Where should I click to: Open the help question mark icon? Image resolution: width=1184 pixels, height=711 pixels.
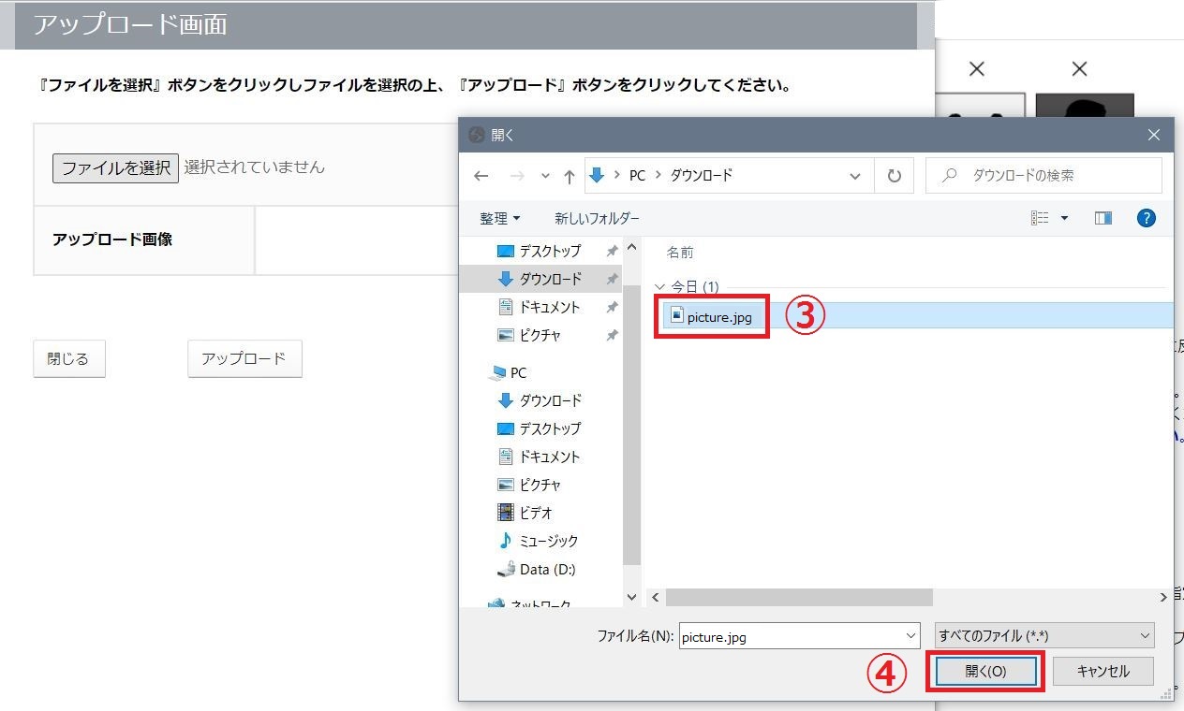point(1146,218)
